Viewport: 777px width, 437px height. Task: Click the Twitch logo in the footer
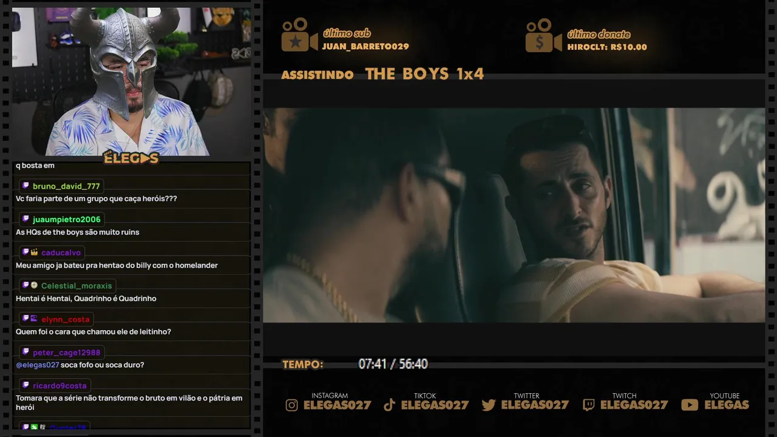pyautogui.click(x=588, y=405)
